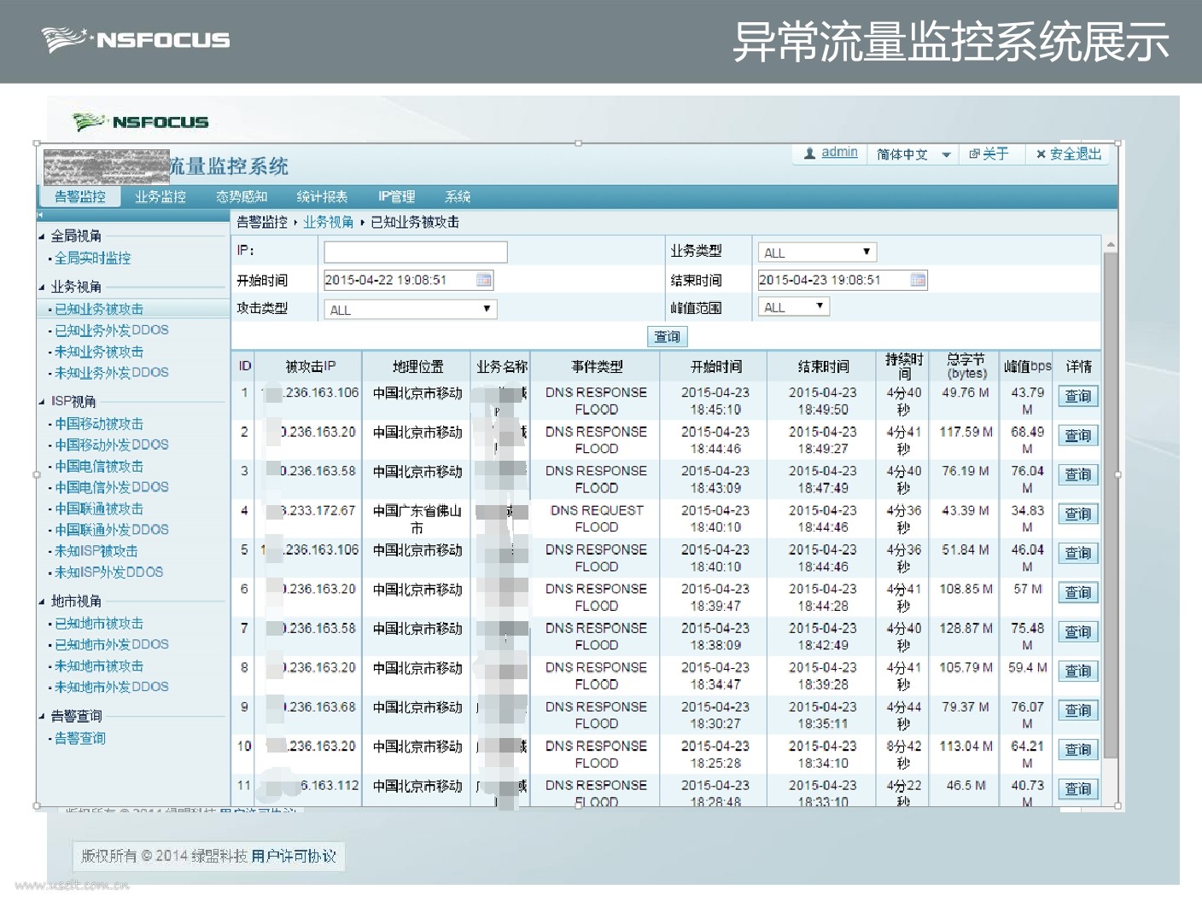The image size is (1202, 901).
Task: Click the 8分42秒 duration cell
Action: [904, 754]
